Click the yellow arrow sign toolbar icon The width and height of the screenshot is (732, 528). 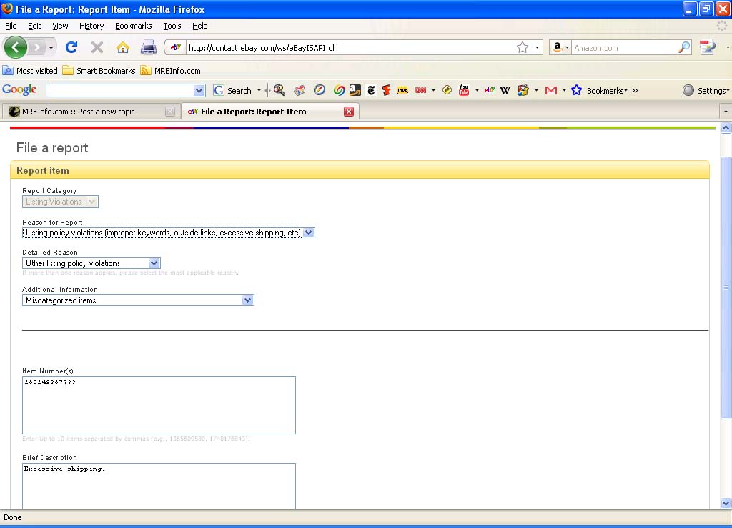tap(447, 90)
